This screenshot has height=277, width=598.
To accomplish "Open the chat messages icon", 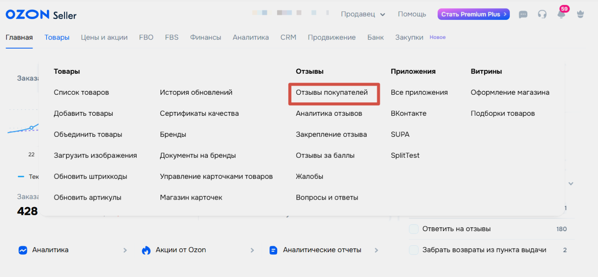I will (523, 14).
